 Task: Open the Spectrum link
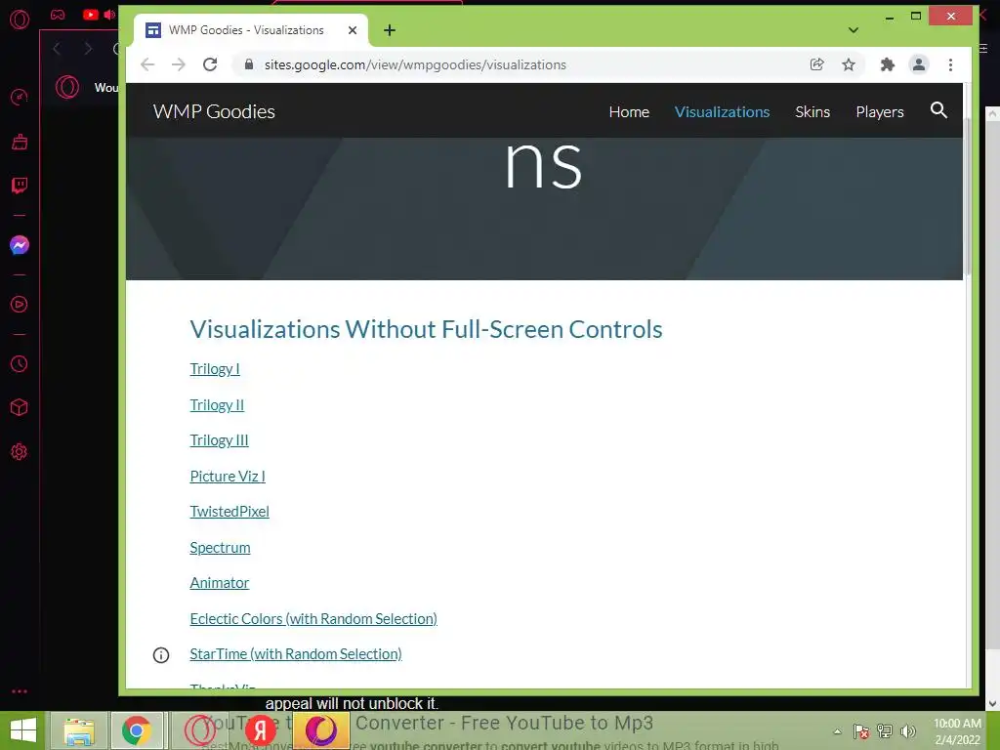(x=220, y=547)
